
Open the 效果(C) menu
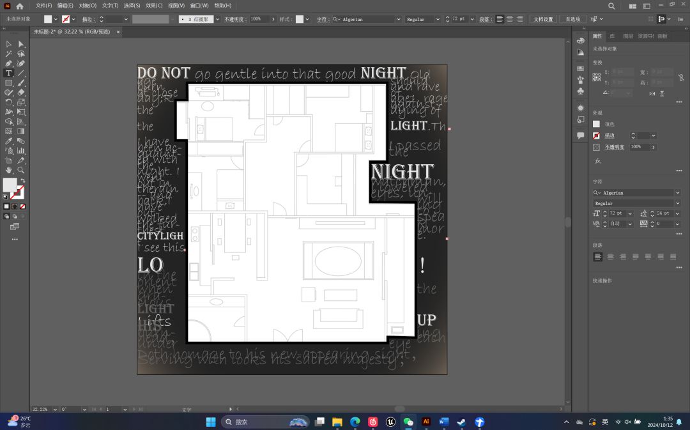(154, 6)
